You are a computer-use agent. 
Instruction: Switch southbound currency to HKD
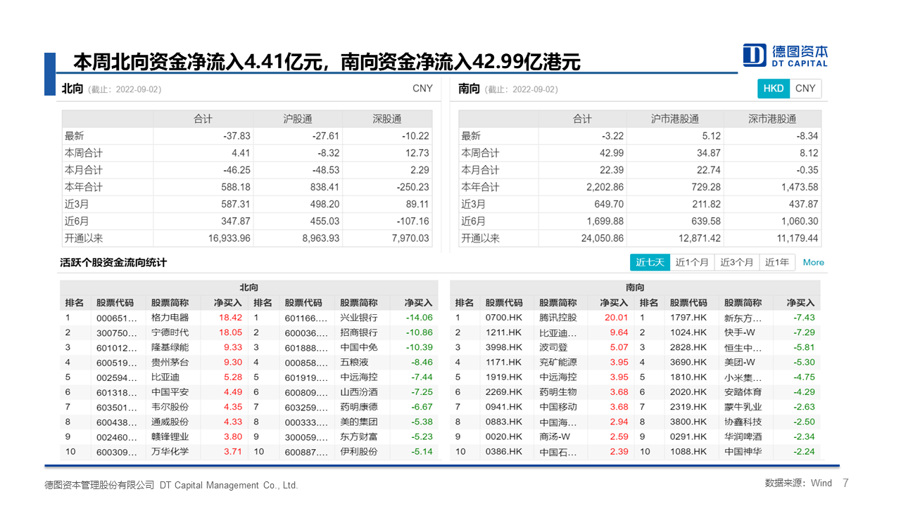coord(774,89)
